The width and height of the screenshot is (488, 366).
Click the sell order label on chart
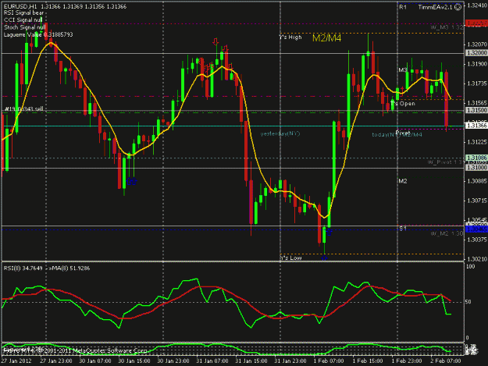click(24, 108)
